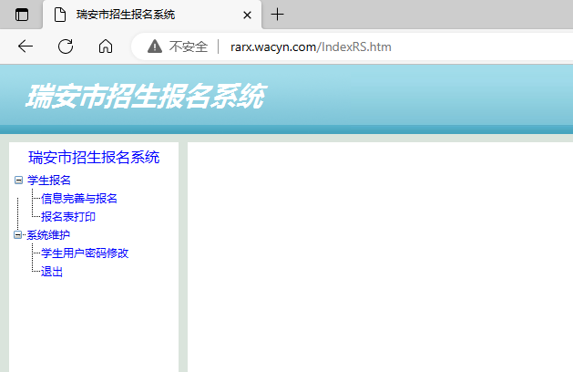The width and height of the screenshot is (573, 372).
Task: Select the 瑞安市招生报名系统 browser tab
Action: [x=137, y=15]
